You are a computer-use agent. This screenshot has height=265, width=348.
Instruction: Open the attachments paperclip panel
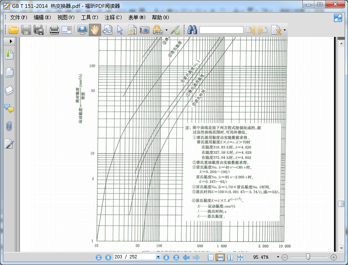[x=9, y=126]
